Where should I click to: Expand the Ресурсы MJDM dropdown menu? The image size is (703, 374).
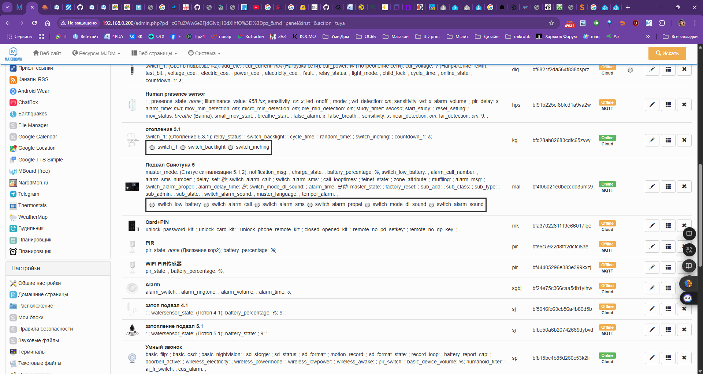96,53
